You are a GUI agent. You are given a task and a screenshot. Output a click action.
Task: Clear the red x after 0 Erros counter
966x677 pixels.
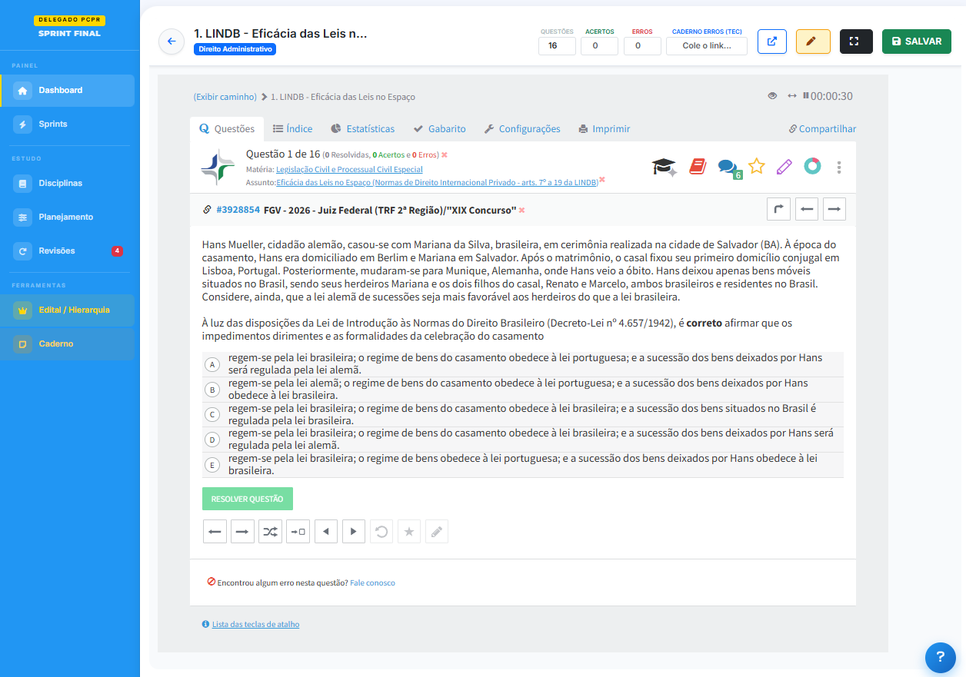pyautogui.click(x=445, y=154)
